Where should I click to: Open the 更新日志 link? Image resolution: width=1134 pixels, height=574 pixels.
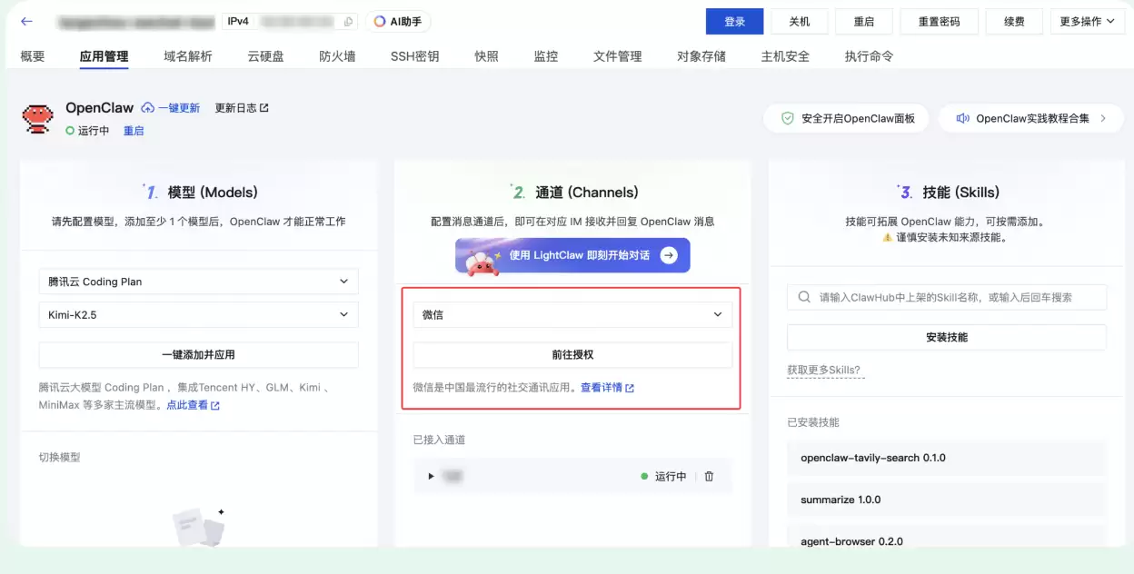click(242, 108)
